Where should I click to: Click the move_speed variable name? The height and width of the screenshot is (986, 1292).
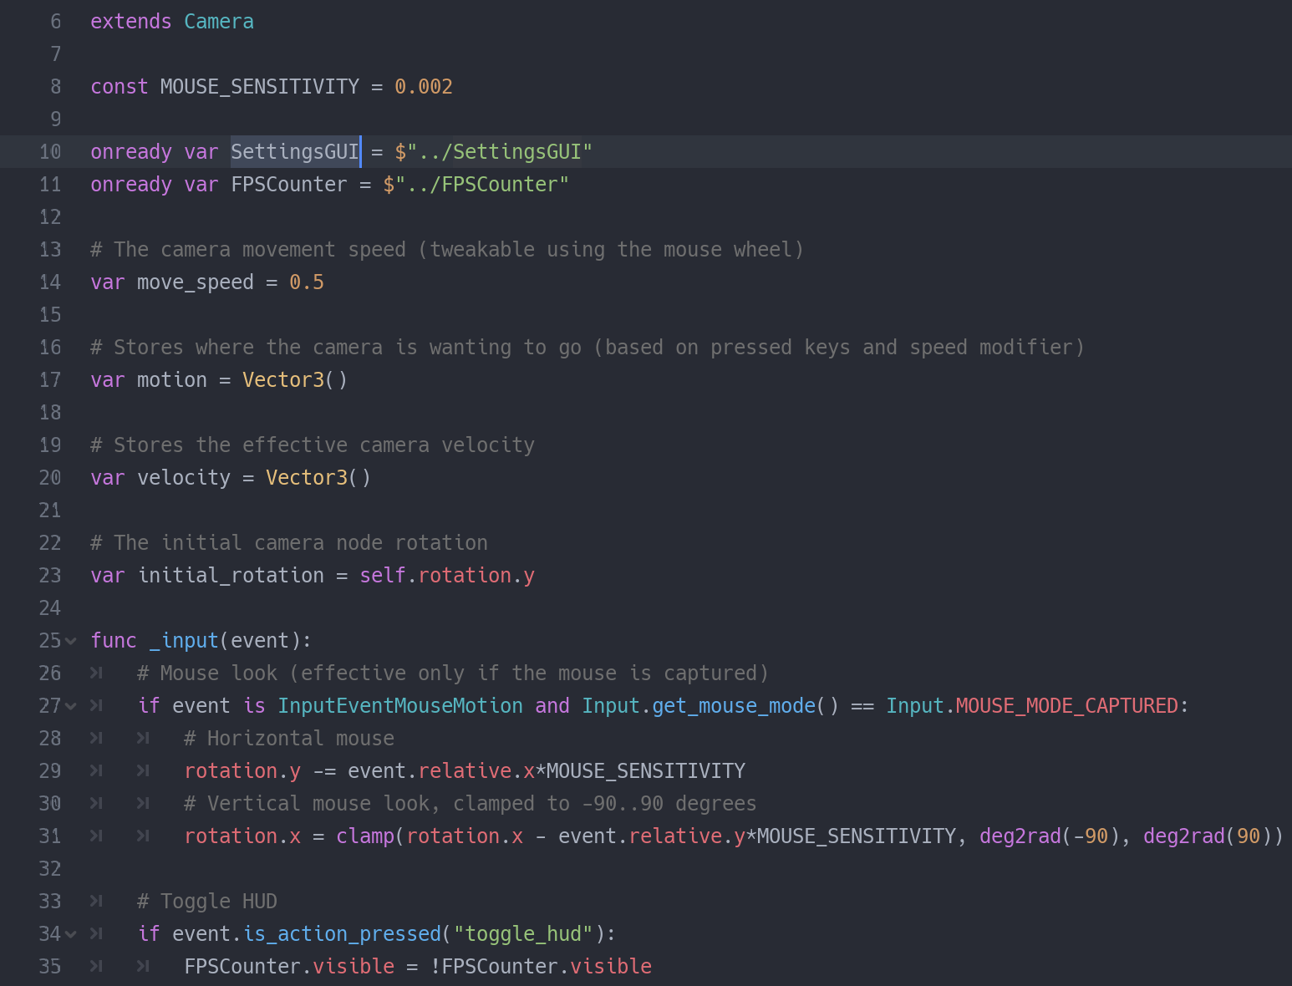[196, 282]
